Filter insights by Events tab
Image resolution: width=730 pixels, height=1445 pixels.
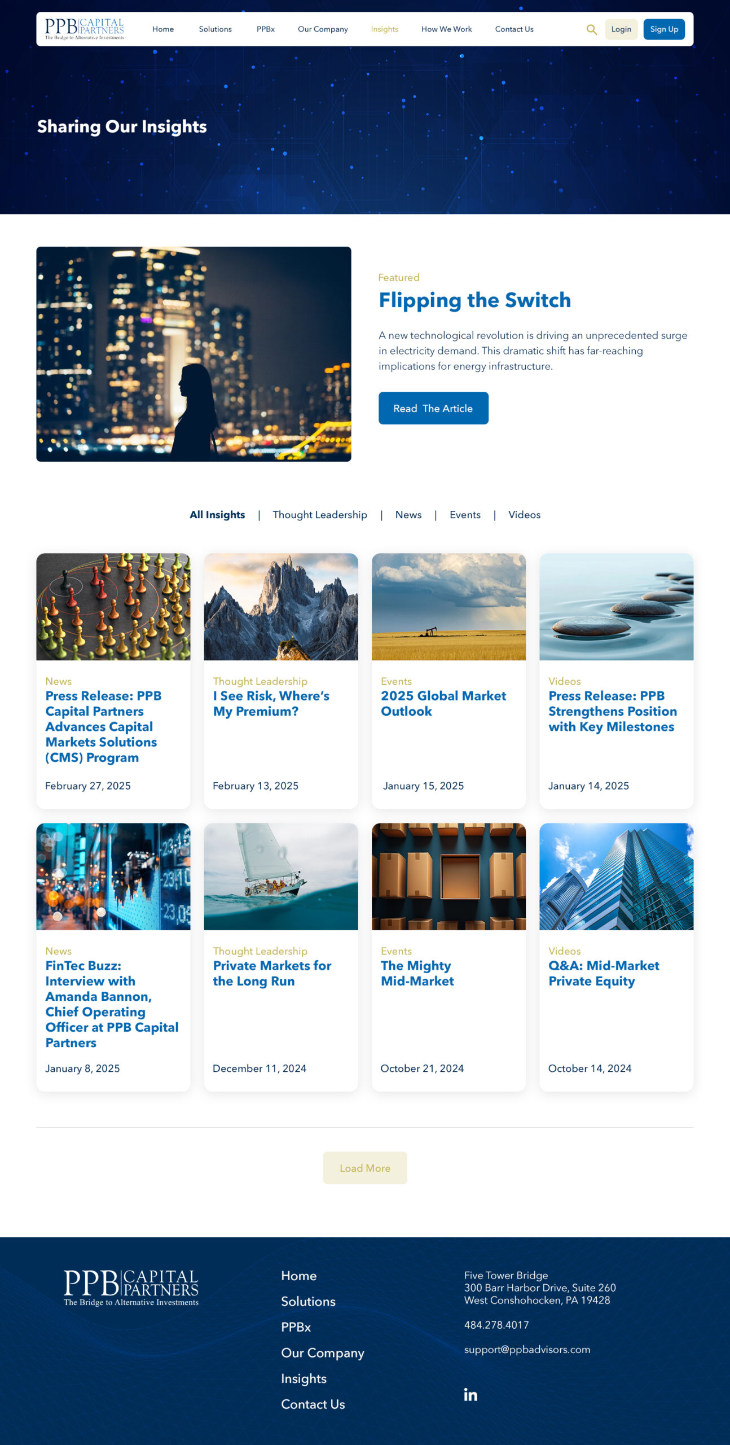coord(465,515)
